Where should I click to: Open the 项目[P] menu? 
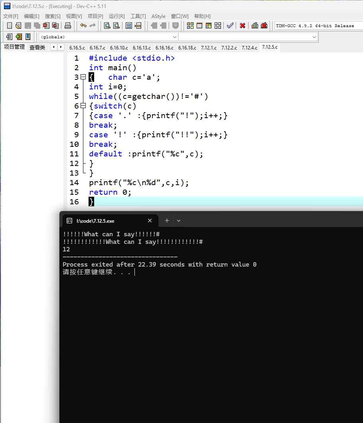(x=95, y=16)
